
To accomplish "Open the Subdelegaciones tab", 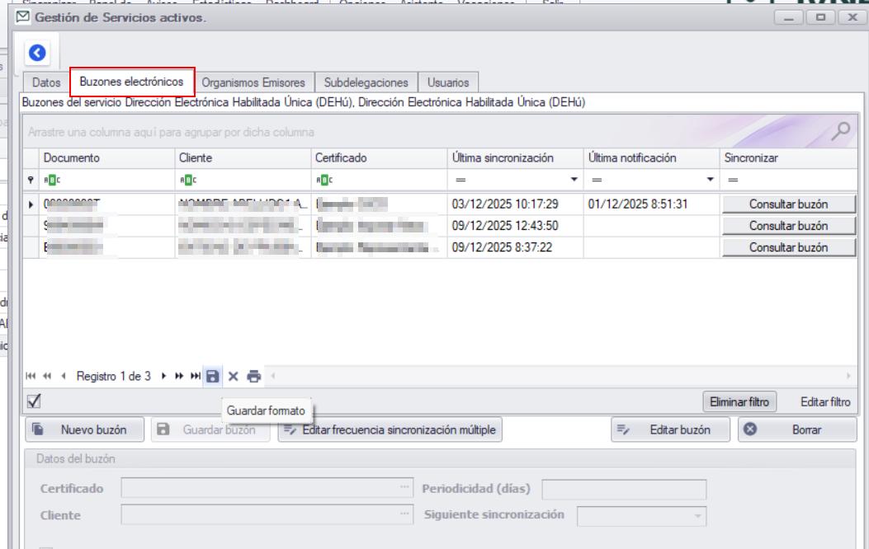I will pos(366,82).
